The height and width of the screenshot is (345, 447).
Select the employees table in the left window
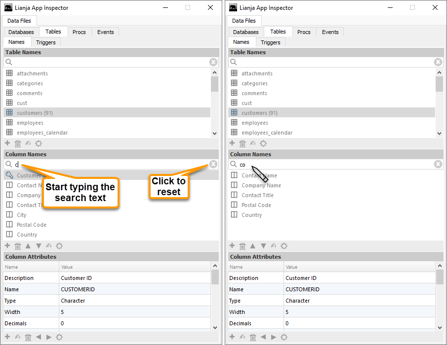point(30,123)
